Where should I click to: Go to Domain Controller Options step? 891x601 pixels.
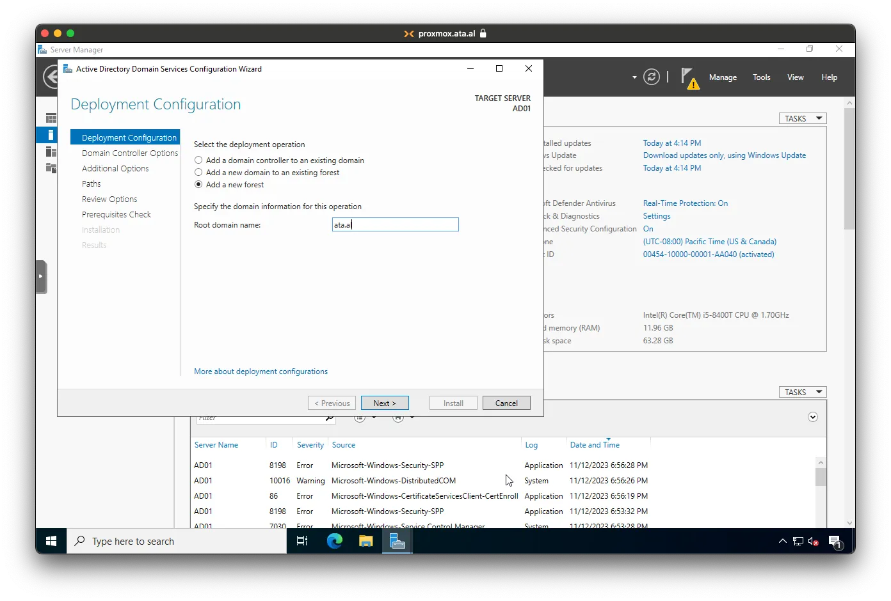130,153
